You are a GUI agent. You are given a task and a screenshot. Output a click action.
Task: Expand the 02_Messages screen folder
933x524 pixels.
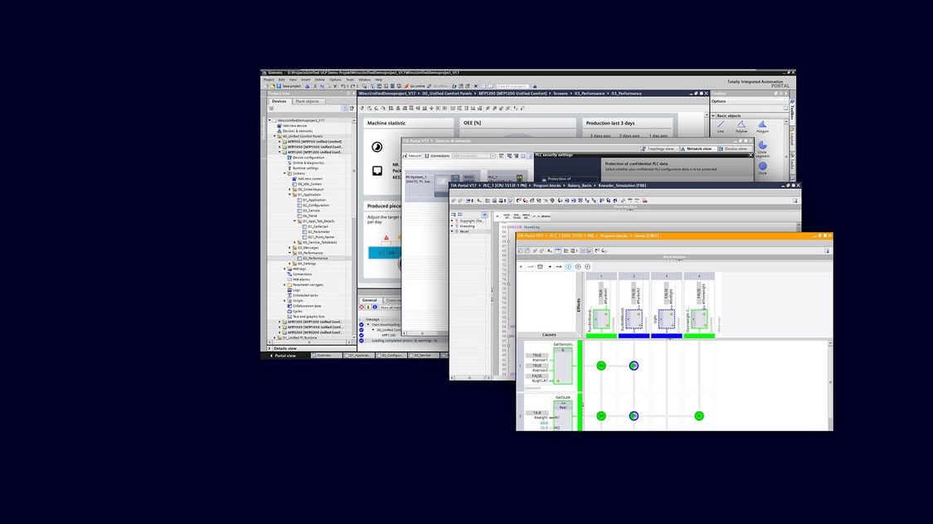[x=290, y=247]
